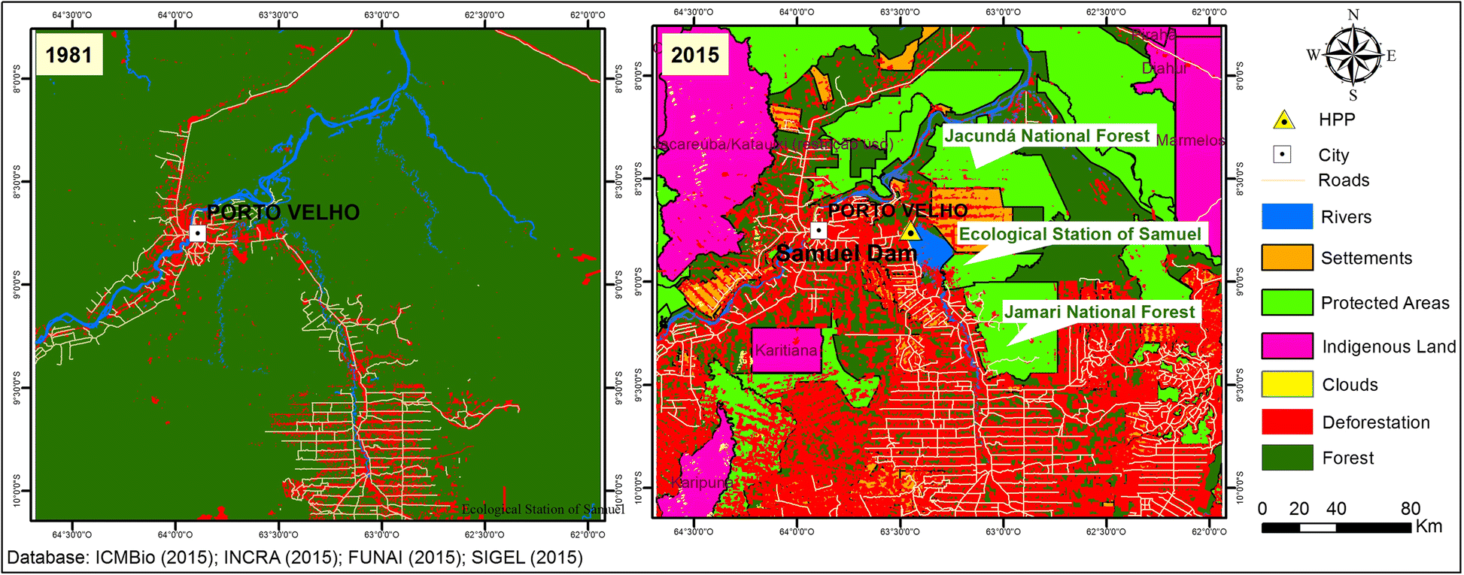
Task: Click the Settlements orange legend swatch
Action: click(1287, 257)
